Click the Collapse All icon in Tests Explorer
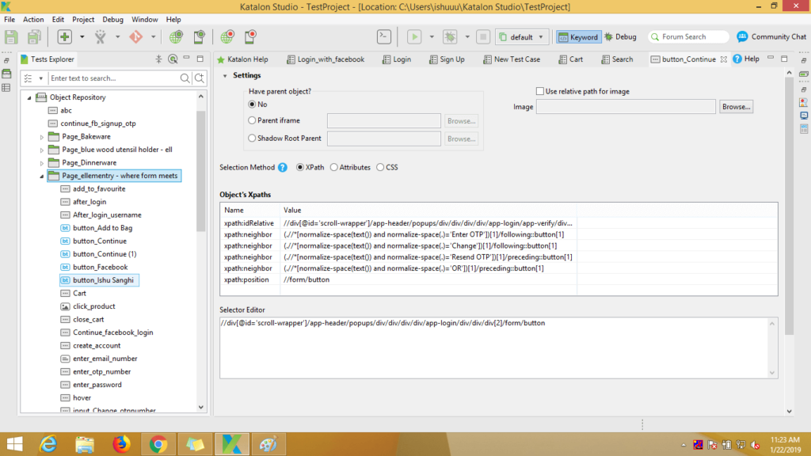The height and width of the screenshot is (456, 811). click(158, 59)
